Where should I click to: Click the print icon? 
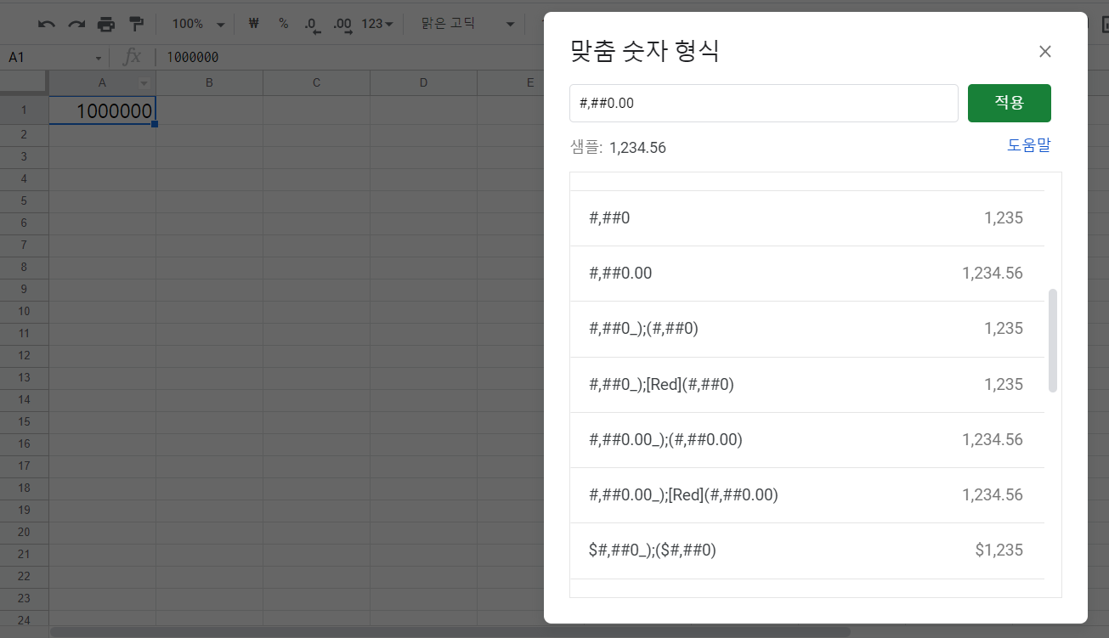click(x=106, y=24)
